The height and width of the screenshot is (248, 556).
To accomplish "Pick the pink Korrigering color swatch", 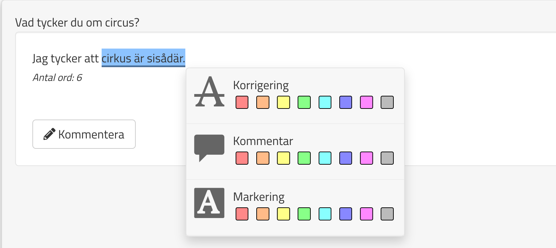I will tap(367, 102).
